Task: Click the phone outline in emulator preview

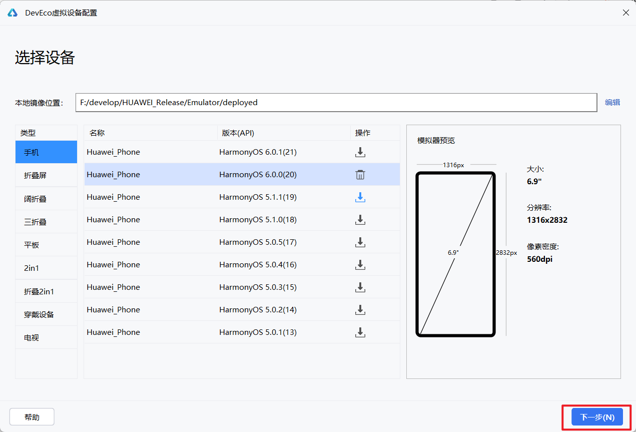Action: pyautogui.click(x=456, y=254)
